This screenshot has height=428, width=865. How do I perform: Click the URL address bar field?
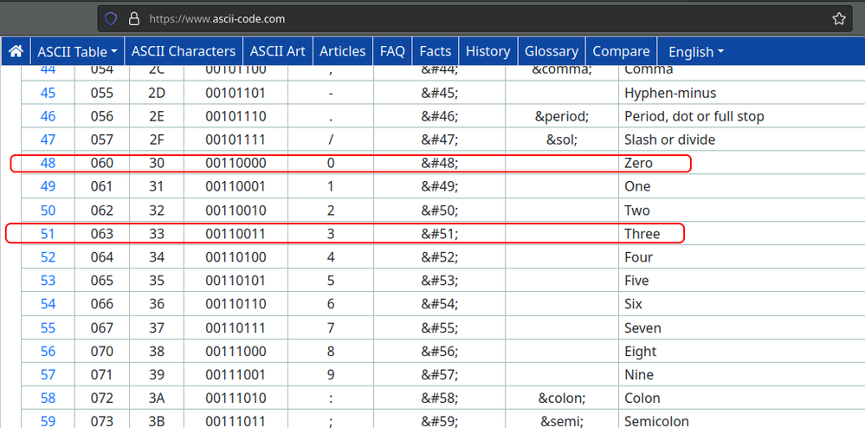(474, 19)
